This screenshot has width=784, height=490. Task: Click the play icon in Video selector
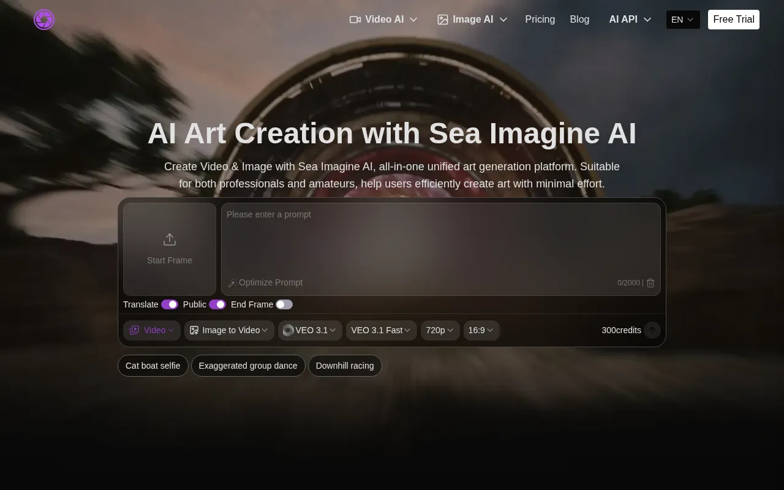tap(134, 330)
